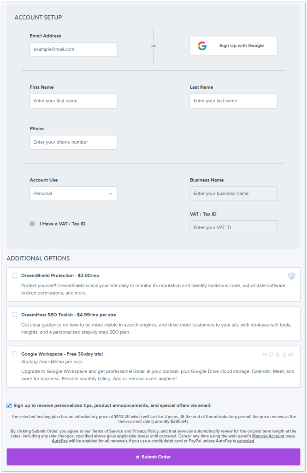Open the Account Use dropdown
The height and width of the screenshot is (473, 307).
click(73, 194)
